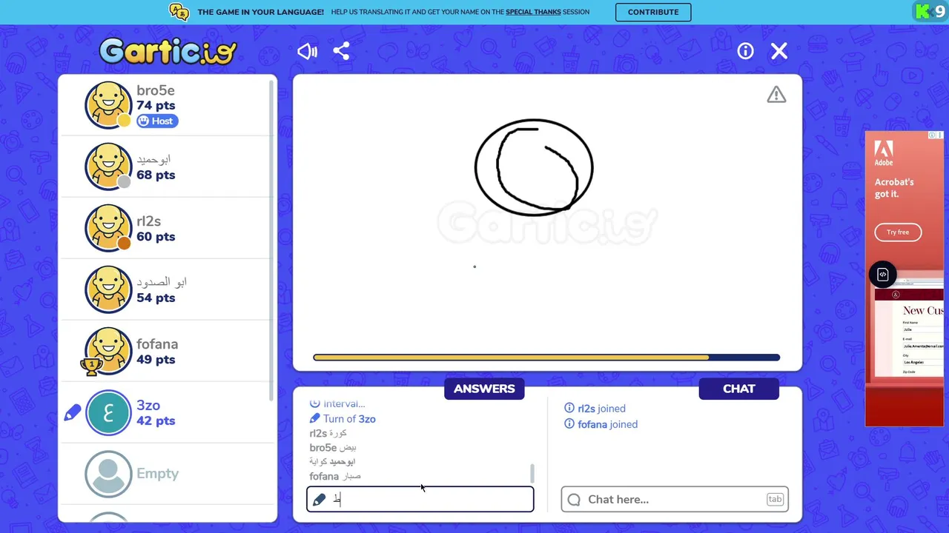Screen dimensions: 949x533
Task: Click the drawn circle on the canvas
Action: [534, 168]
